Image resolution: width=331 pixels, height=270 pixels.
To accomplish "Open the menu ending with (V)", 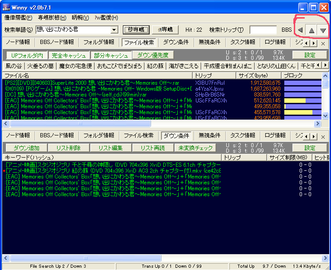I will click(80, 18).
